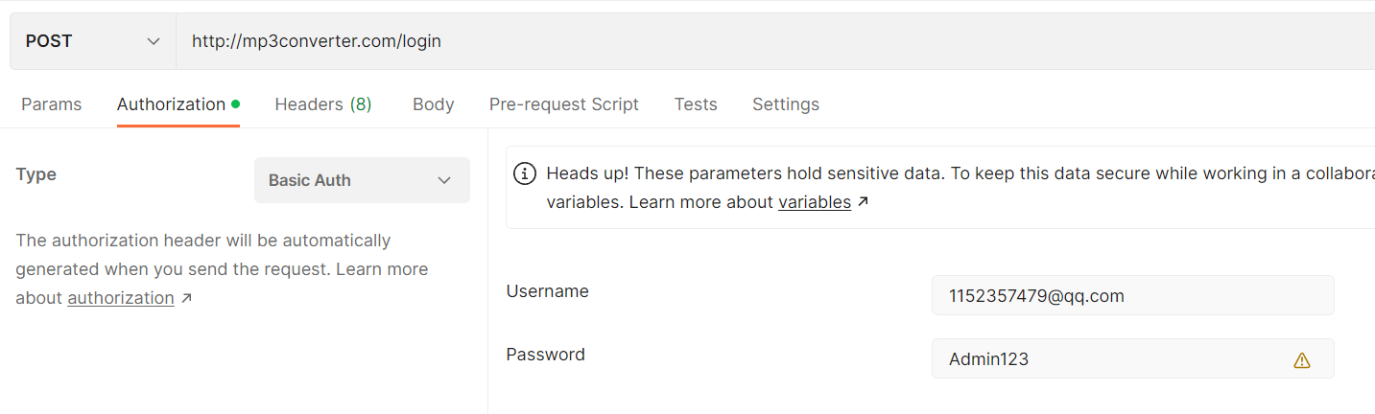Switch to the Params tab

coord(52,104)
